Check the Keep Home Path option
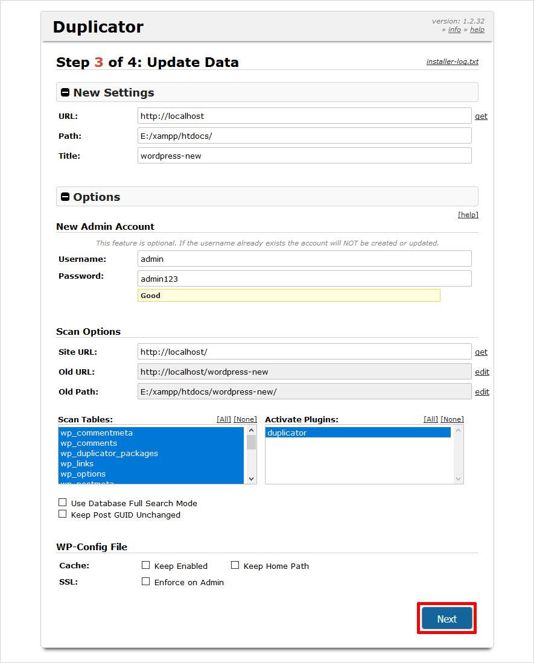Image resolution: width=534 pixels, height=663 pixels. pyautogui.click(x=235, y=565)
